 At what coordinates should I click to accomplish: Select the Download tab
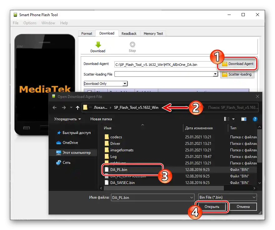[x=107, y=33]
